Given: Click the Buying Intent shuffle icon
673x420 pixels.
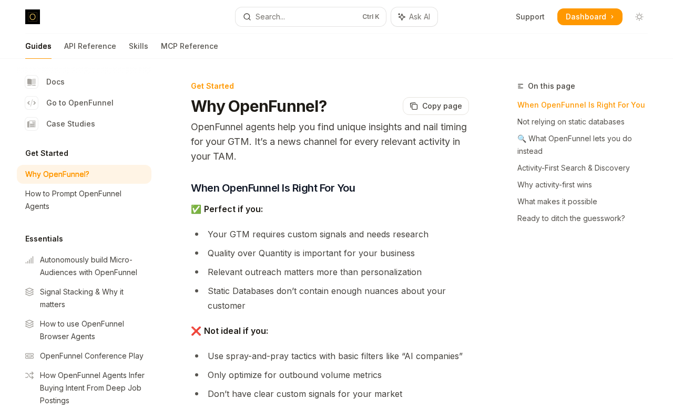Looking at the screenshot, I should tap(29, 375).
